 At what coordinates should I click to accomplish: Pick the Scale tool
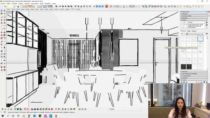point(2,38)
